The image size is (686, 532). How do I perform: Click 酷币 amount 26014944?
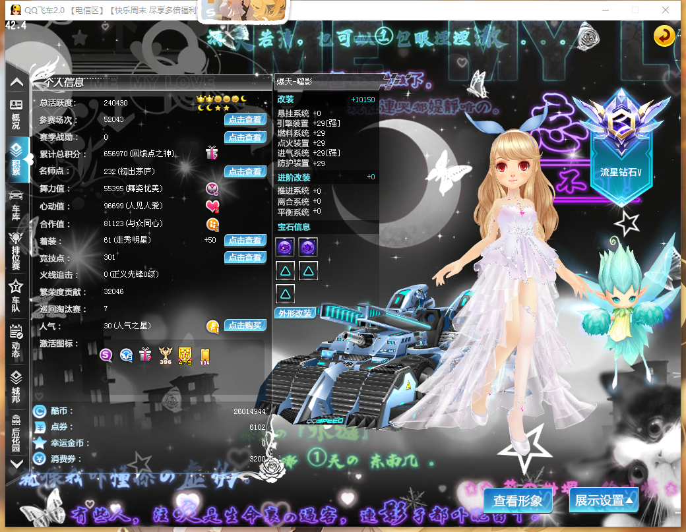pyautogui.click(x=249, y=411)
